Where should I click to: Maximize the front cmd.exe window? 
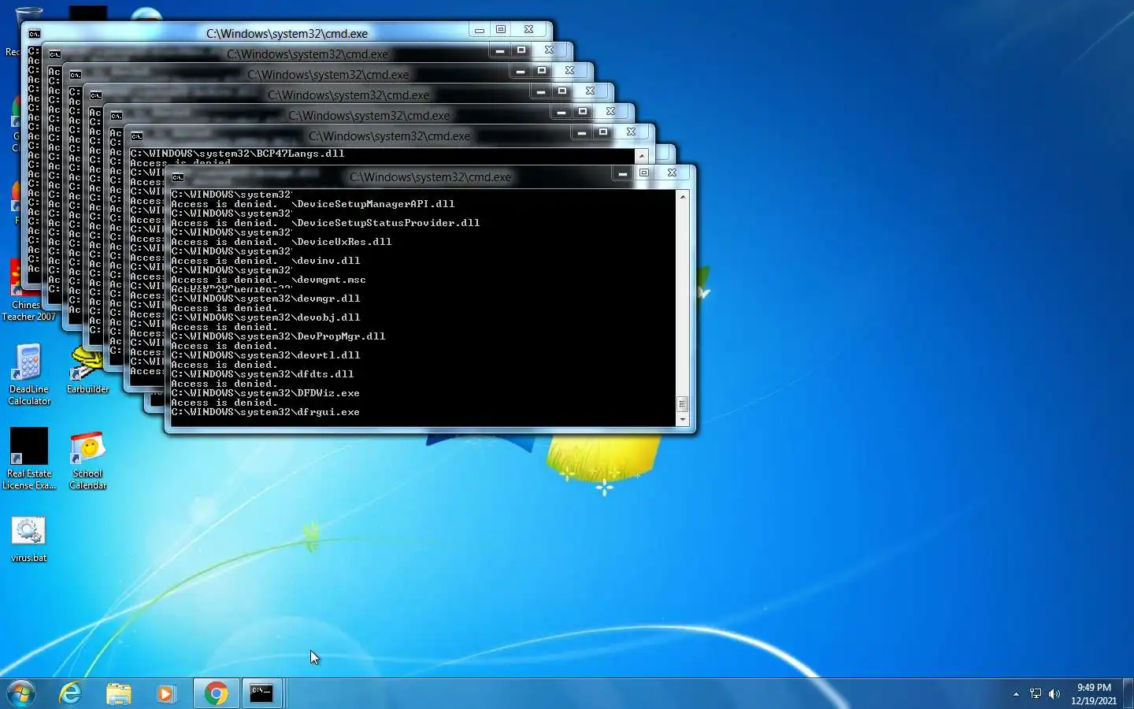(x=643, y=173)
